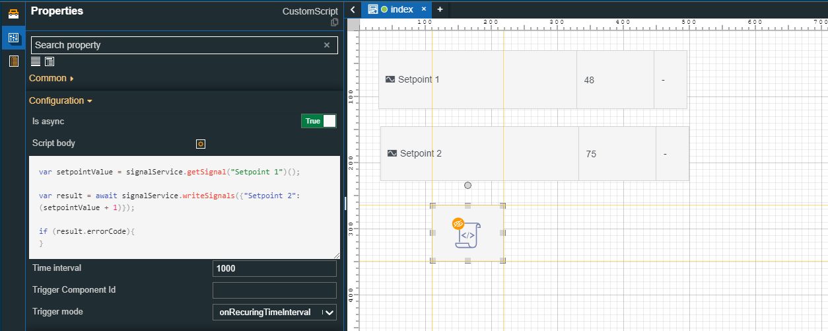This screenshot has height=331, width=828.
Task: Switch to flat property list view
Action: [36, 61]
